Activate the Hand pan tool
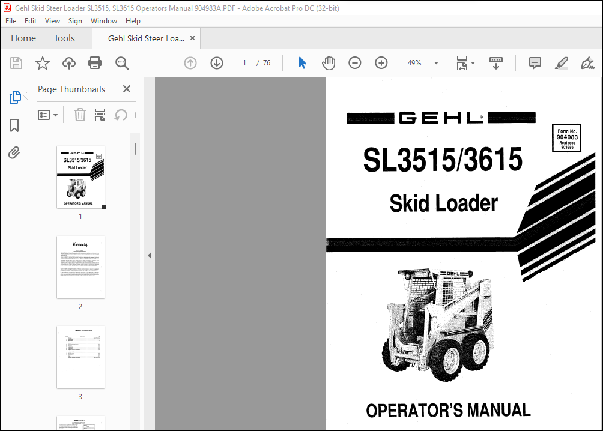The width and height of the screenshot is (603, 431). point(329,63)
